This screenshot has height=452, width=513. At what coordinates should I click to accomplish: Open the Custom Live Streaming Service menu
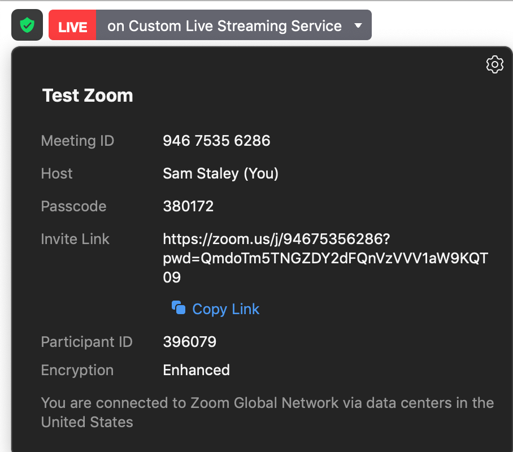233,25
